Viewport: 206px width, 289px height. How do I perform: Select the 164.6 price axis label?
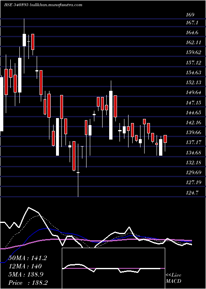point(192,33)
